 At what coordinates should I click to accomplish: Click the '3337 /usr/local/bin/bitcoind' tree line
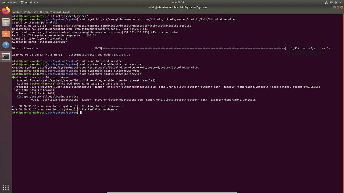[x=143, y=100]
